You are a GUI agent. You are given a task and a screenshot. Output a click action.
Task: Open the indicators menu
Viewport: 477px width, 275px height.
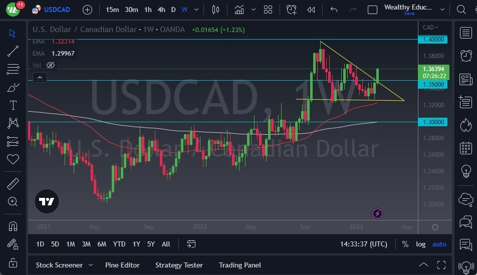(239, 10)
